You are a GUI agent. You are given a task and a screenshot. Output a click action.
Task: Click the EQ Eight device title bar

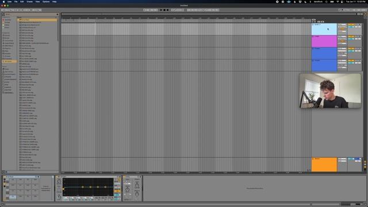pyautogui.click(x=88, y=177)
